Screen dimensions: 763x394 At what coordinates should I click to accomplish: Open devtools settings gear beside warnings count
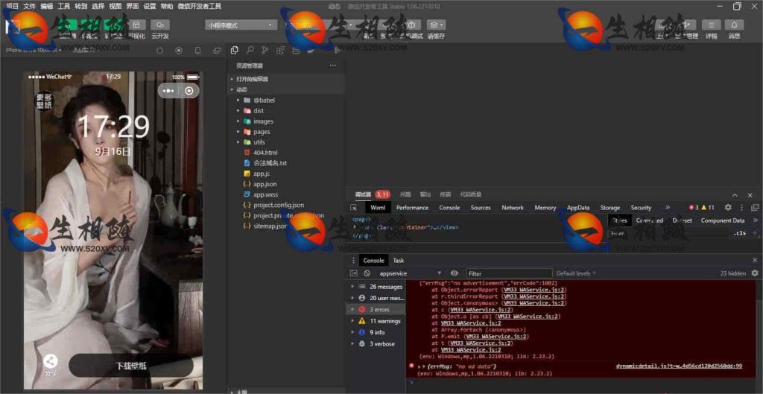pyautogui.click(x=728, y=207)
